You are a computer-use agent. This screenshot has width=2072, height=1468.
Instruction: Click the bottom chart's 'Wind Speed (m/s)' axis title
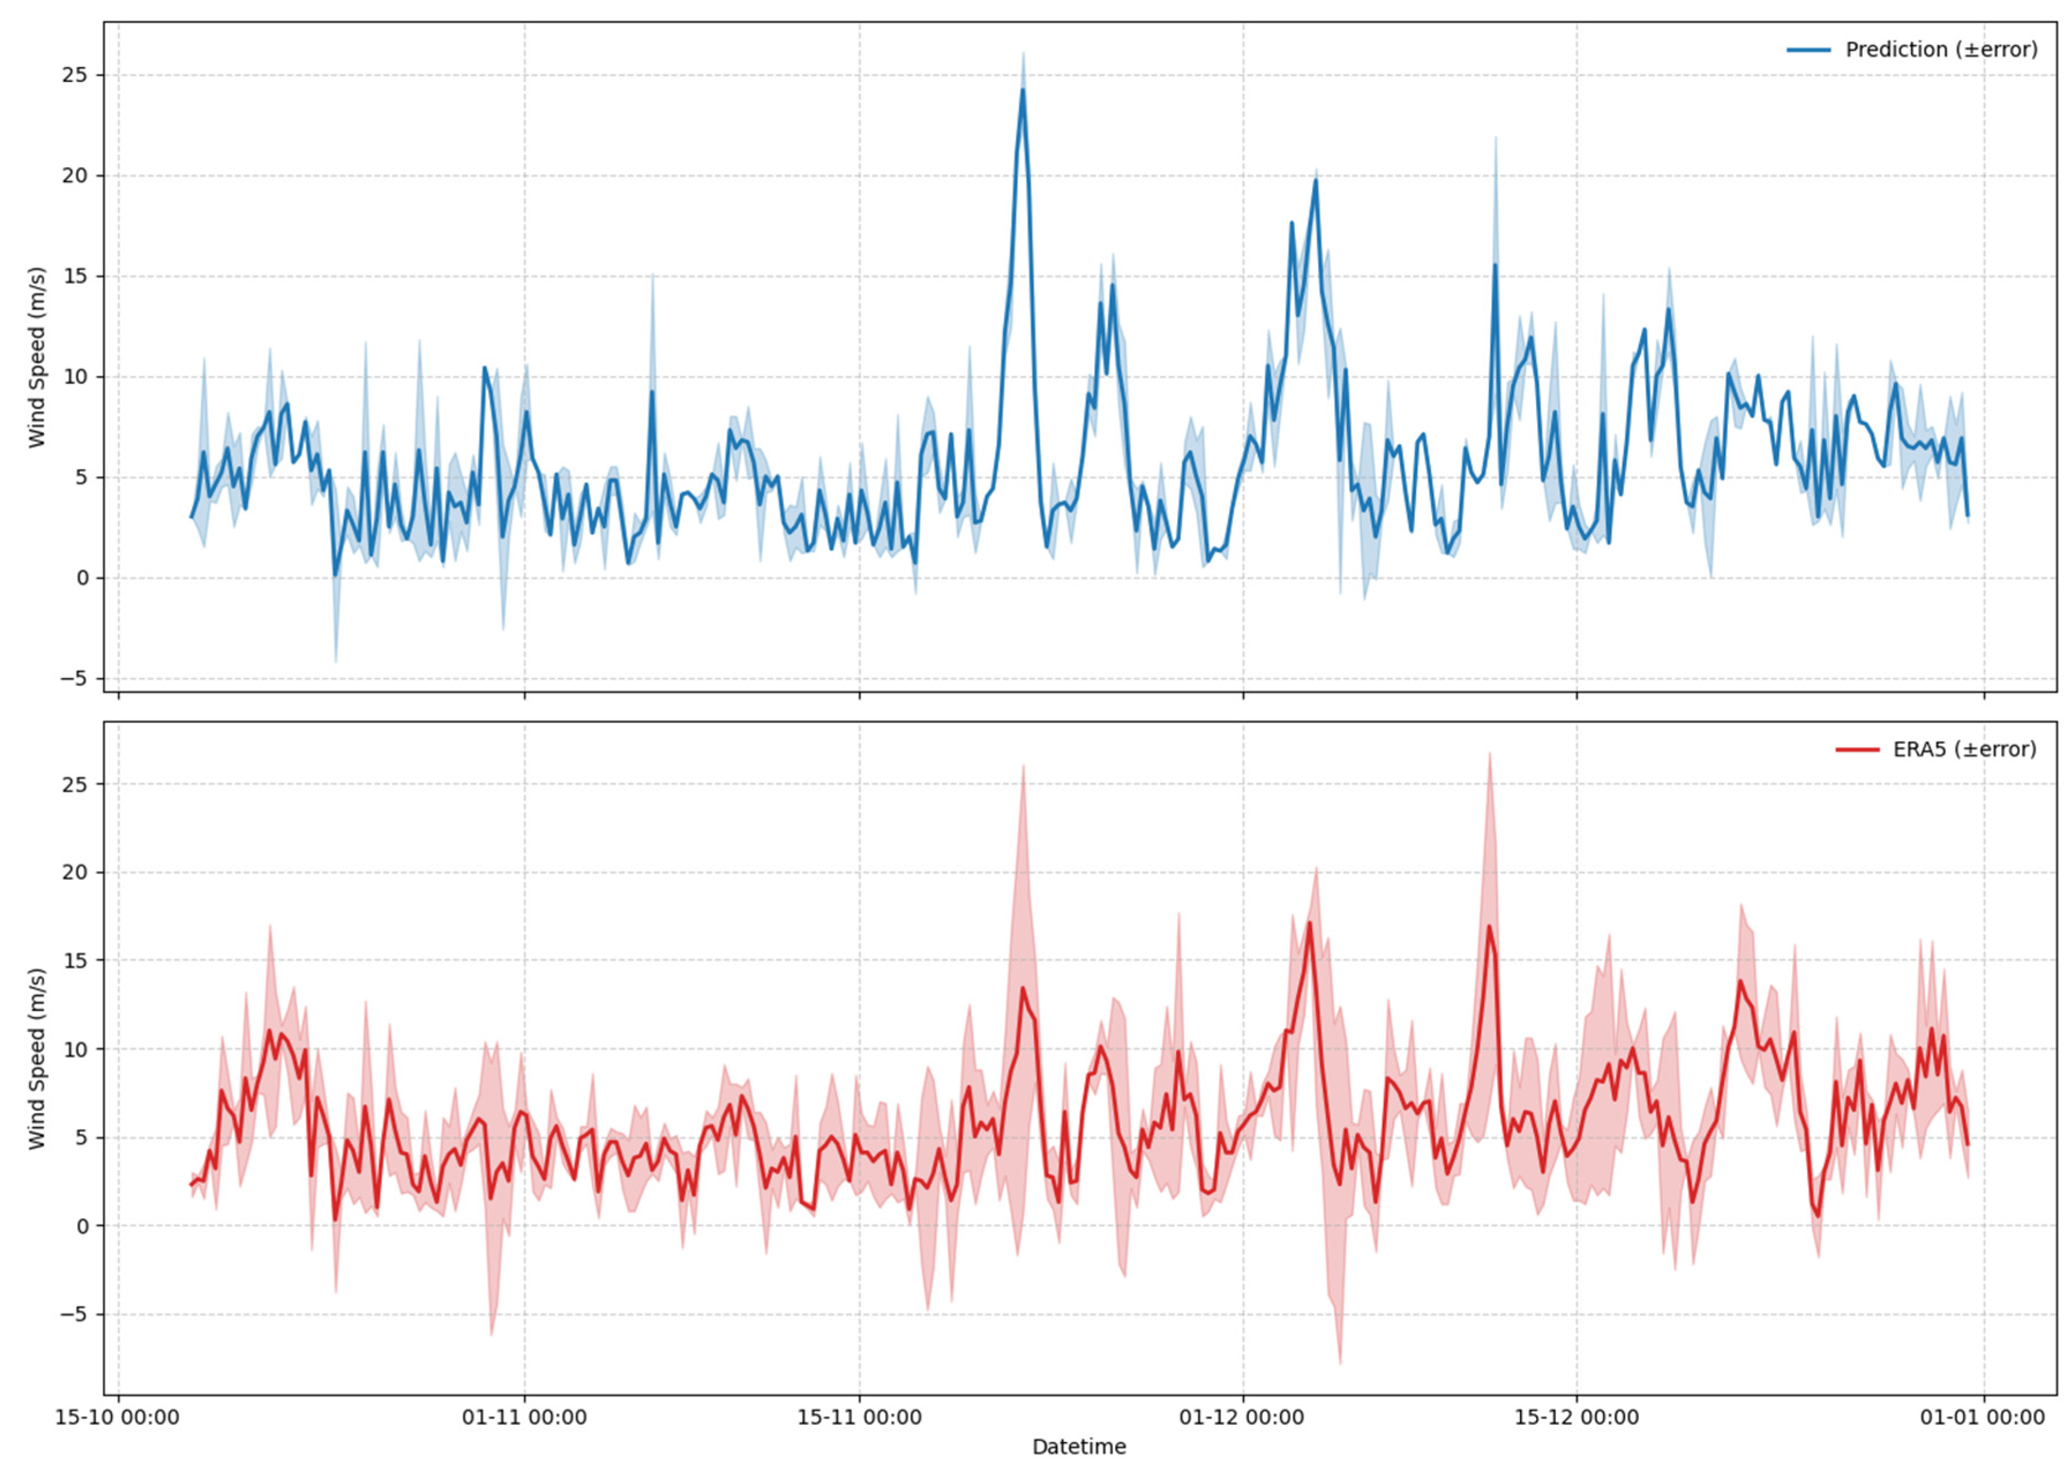(x=36, y=1058)
